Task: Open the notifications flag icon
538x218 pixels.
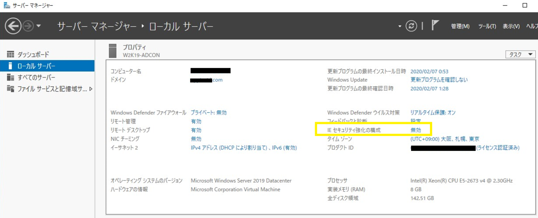Action: [435, 26]
